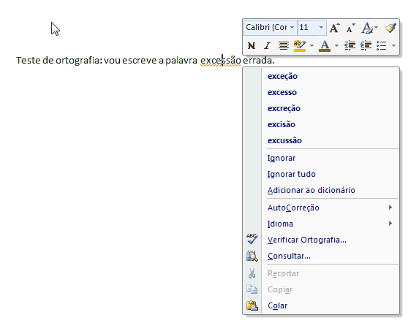Click the Colar clipboard icon

click(x=252, y=305)
